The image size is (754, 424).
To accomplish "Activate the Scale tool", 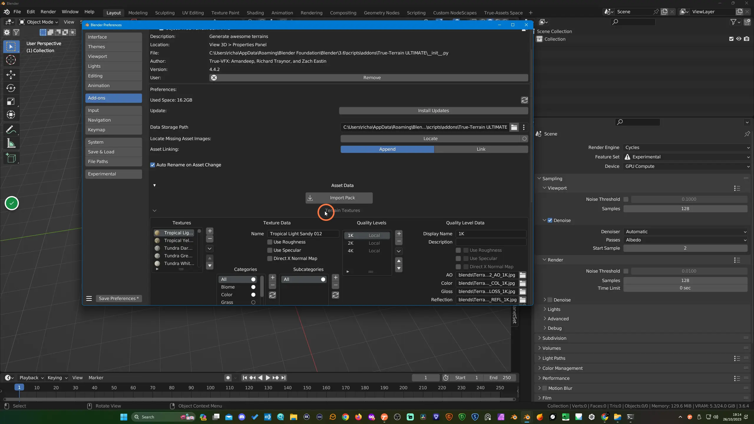I will (11, 102).
